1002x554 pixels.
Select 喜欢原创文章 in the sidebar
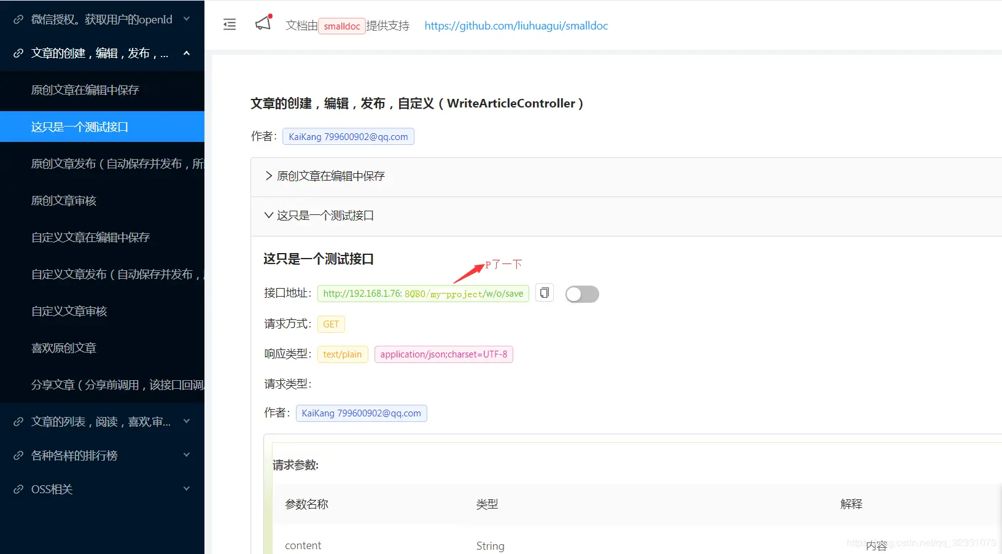pyautogui.click(x=64, y=348)
